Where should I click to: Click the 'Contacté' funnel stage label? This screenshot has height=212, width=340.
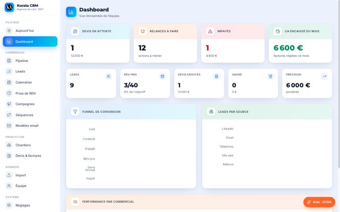click(x=89, y=139)
